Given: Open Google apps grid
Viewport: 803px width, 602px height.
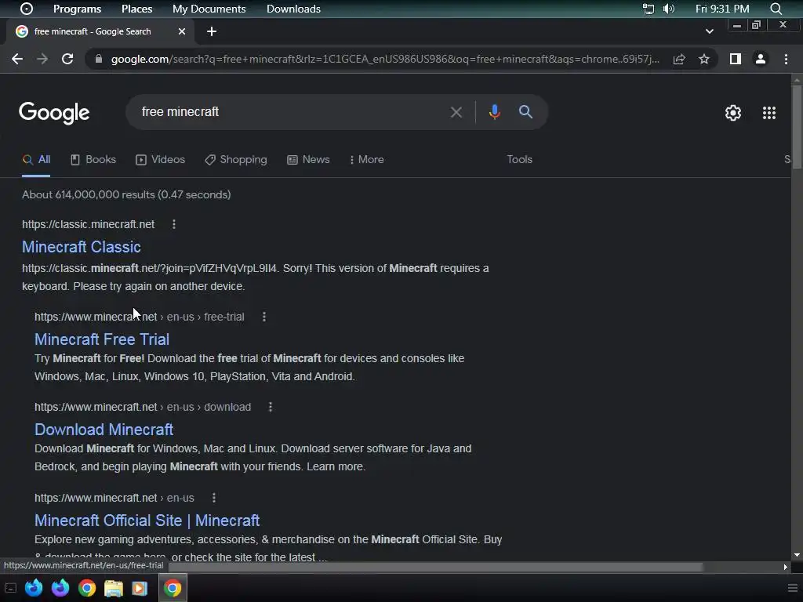Looking at the screenshot, I should point(768,113).
